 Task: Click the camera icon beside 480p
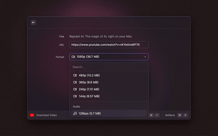[x=75, y=75]
